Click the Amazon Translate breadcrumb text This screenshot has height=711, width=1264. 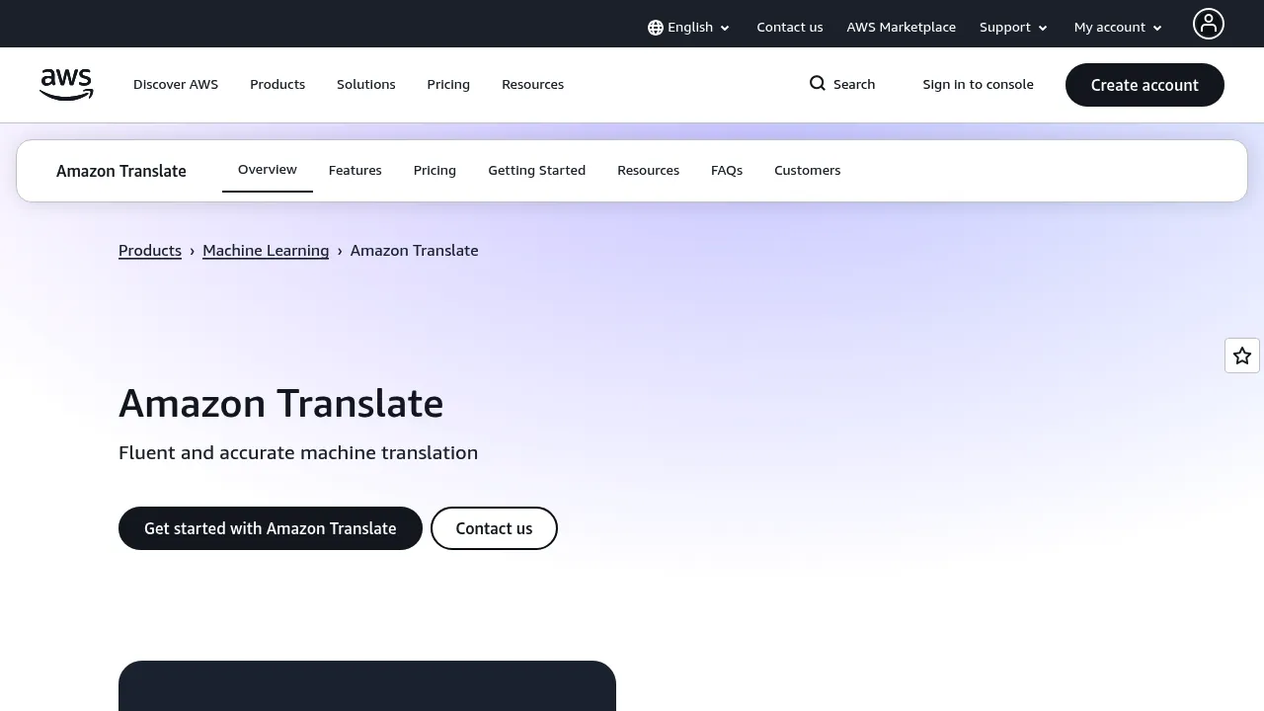415,251
